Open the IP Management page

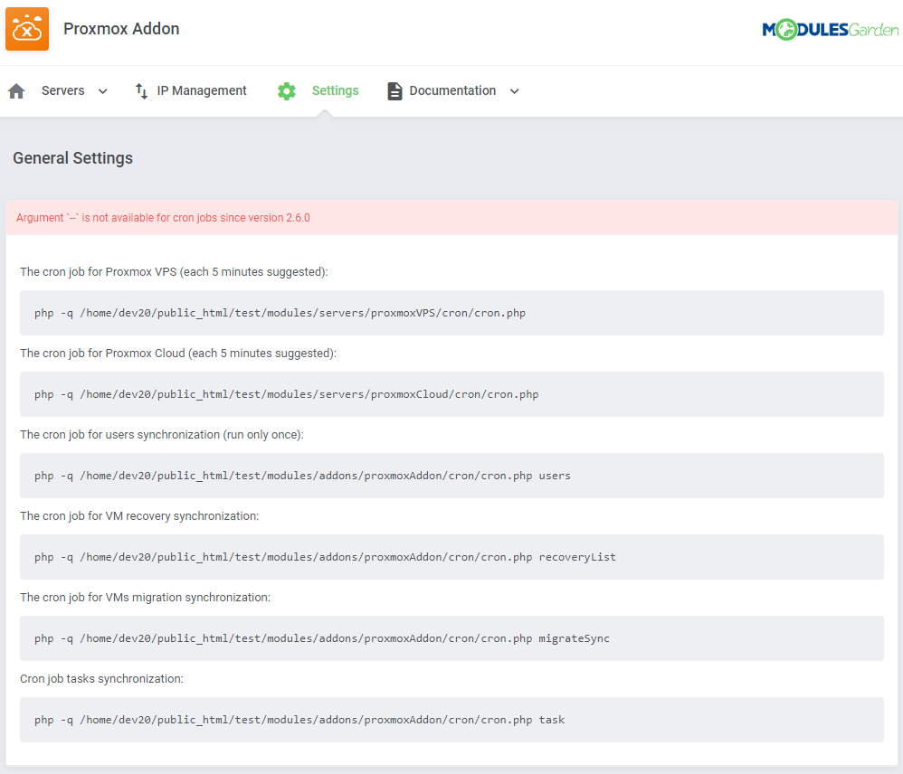[202, 90]
